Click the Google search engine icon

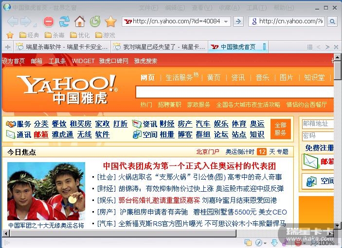[x=254, y=21]
